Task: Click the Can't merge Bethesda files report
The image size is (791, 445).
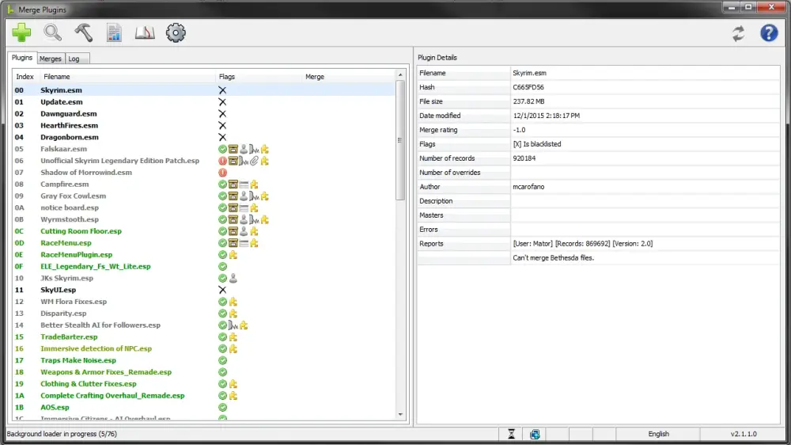Action: 554,257
